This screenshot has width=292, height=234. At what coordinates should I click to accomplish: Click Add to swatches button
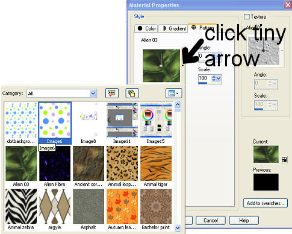(266, 203)
